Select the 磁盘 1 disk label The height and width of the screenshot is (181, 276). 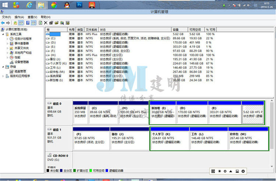pyautogui.click(x=59, y=138)
